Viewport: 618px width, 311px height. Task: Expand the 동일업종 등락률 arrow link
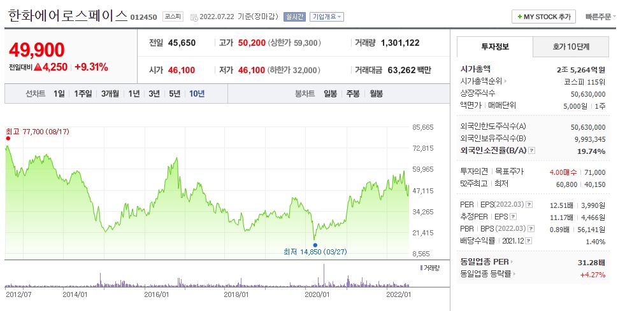pos(488,274)
